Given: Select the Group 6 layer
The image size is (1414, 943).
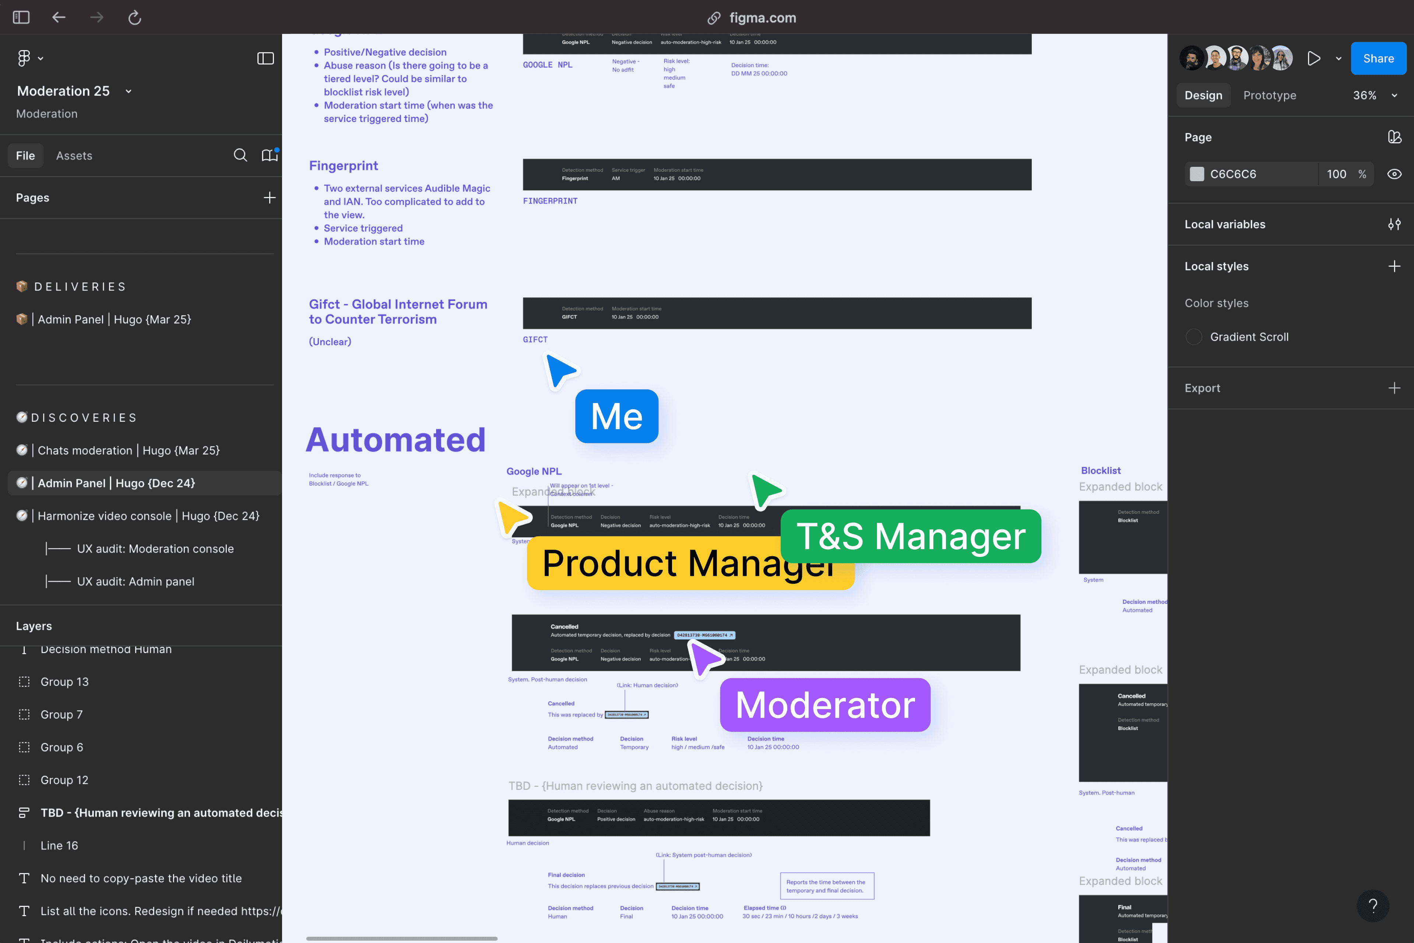Looking at the screenshot, I should 62,747.
